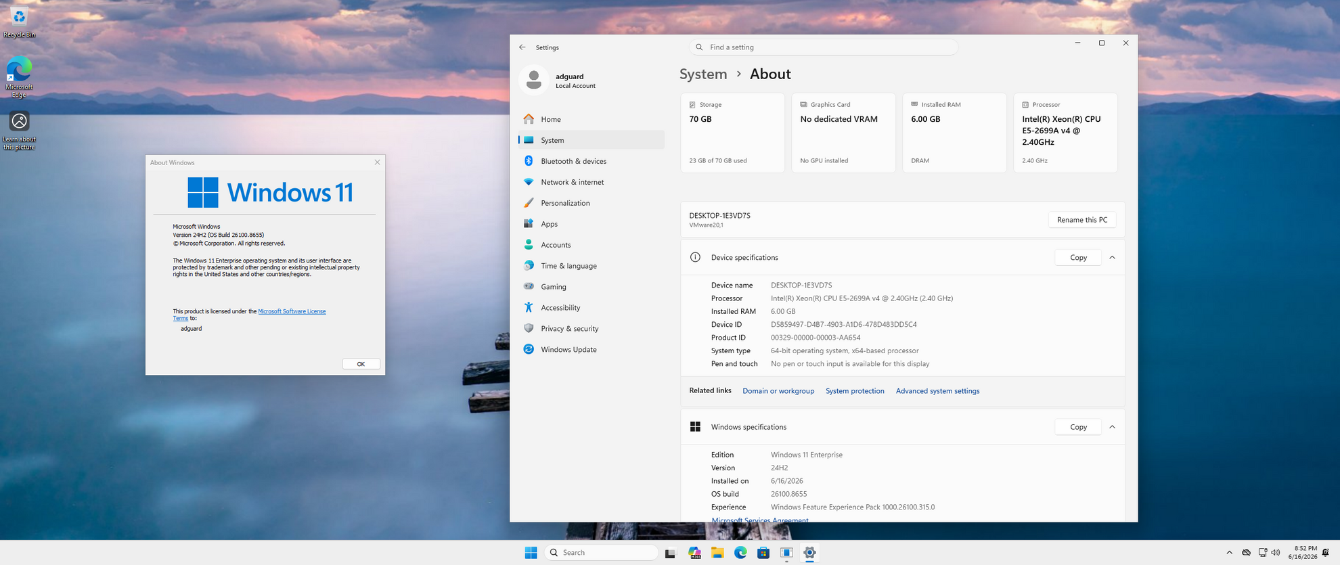Click Rename this PC button

point(1082,220)
